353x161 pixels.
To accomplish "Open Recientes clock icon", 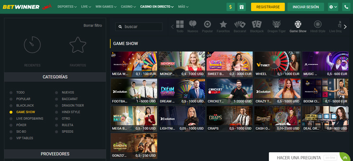I will click(x=32, y=45).
